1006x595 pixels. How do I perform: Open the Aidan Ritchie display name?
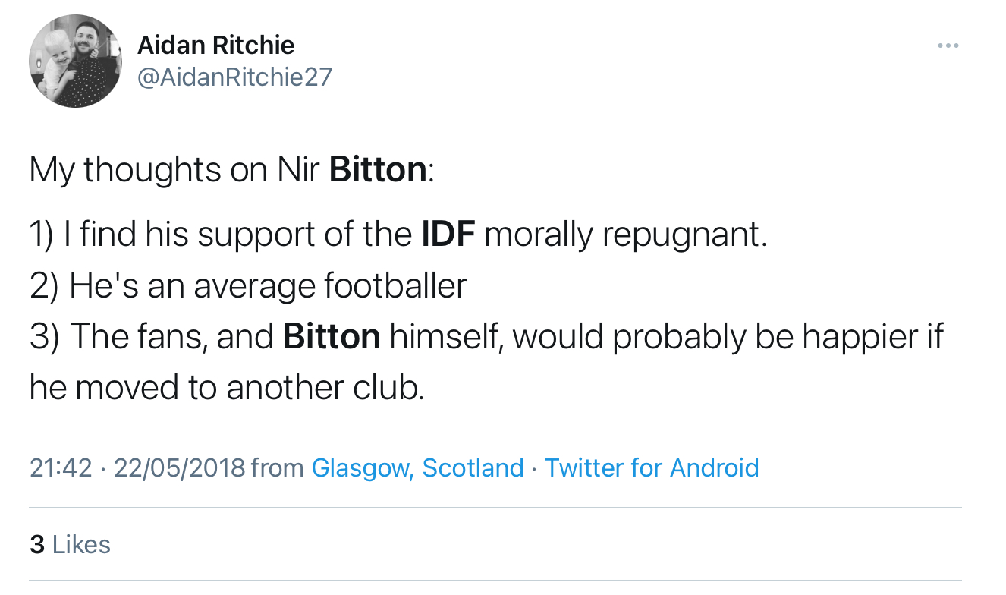215,46
